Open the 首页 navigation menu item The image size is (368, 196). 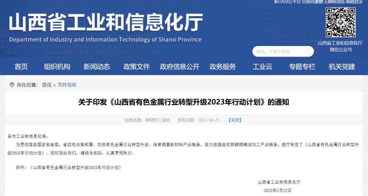[21, 67]
